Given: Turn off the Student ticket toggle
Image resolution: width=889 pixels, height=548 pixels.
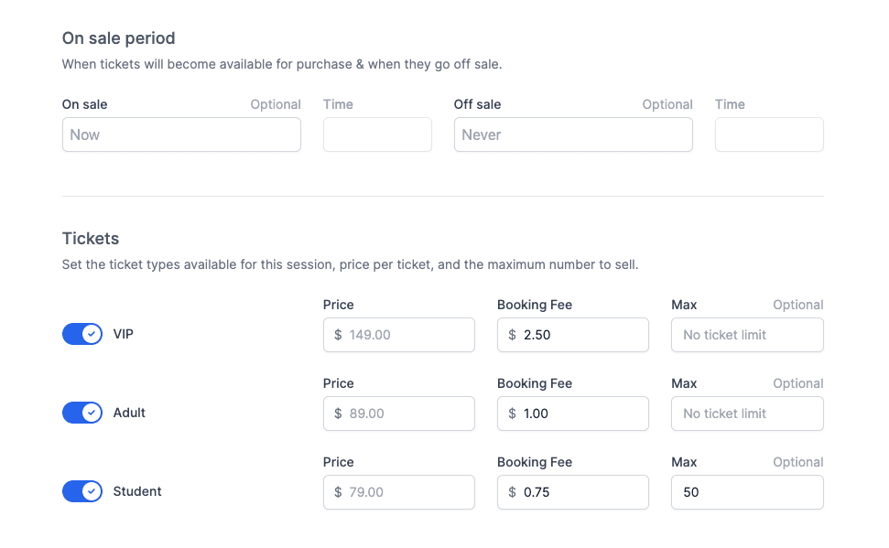Looking at the screenshot, I should [x=82, y=491].
